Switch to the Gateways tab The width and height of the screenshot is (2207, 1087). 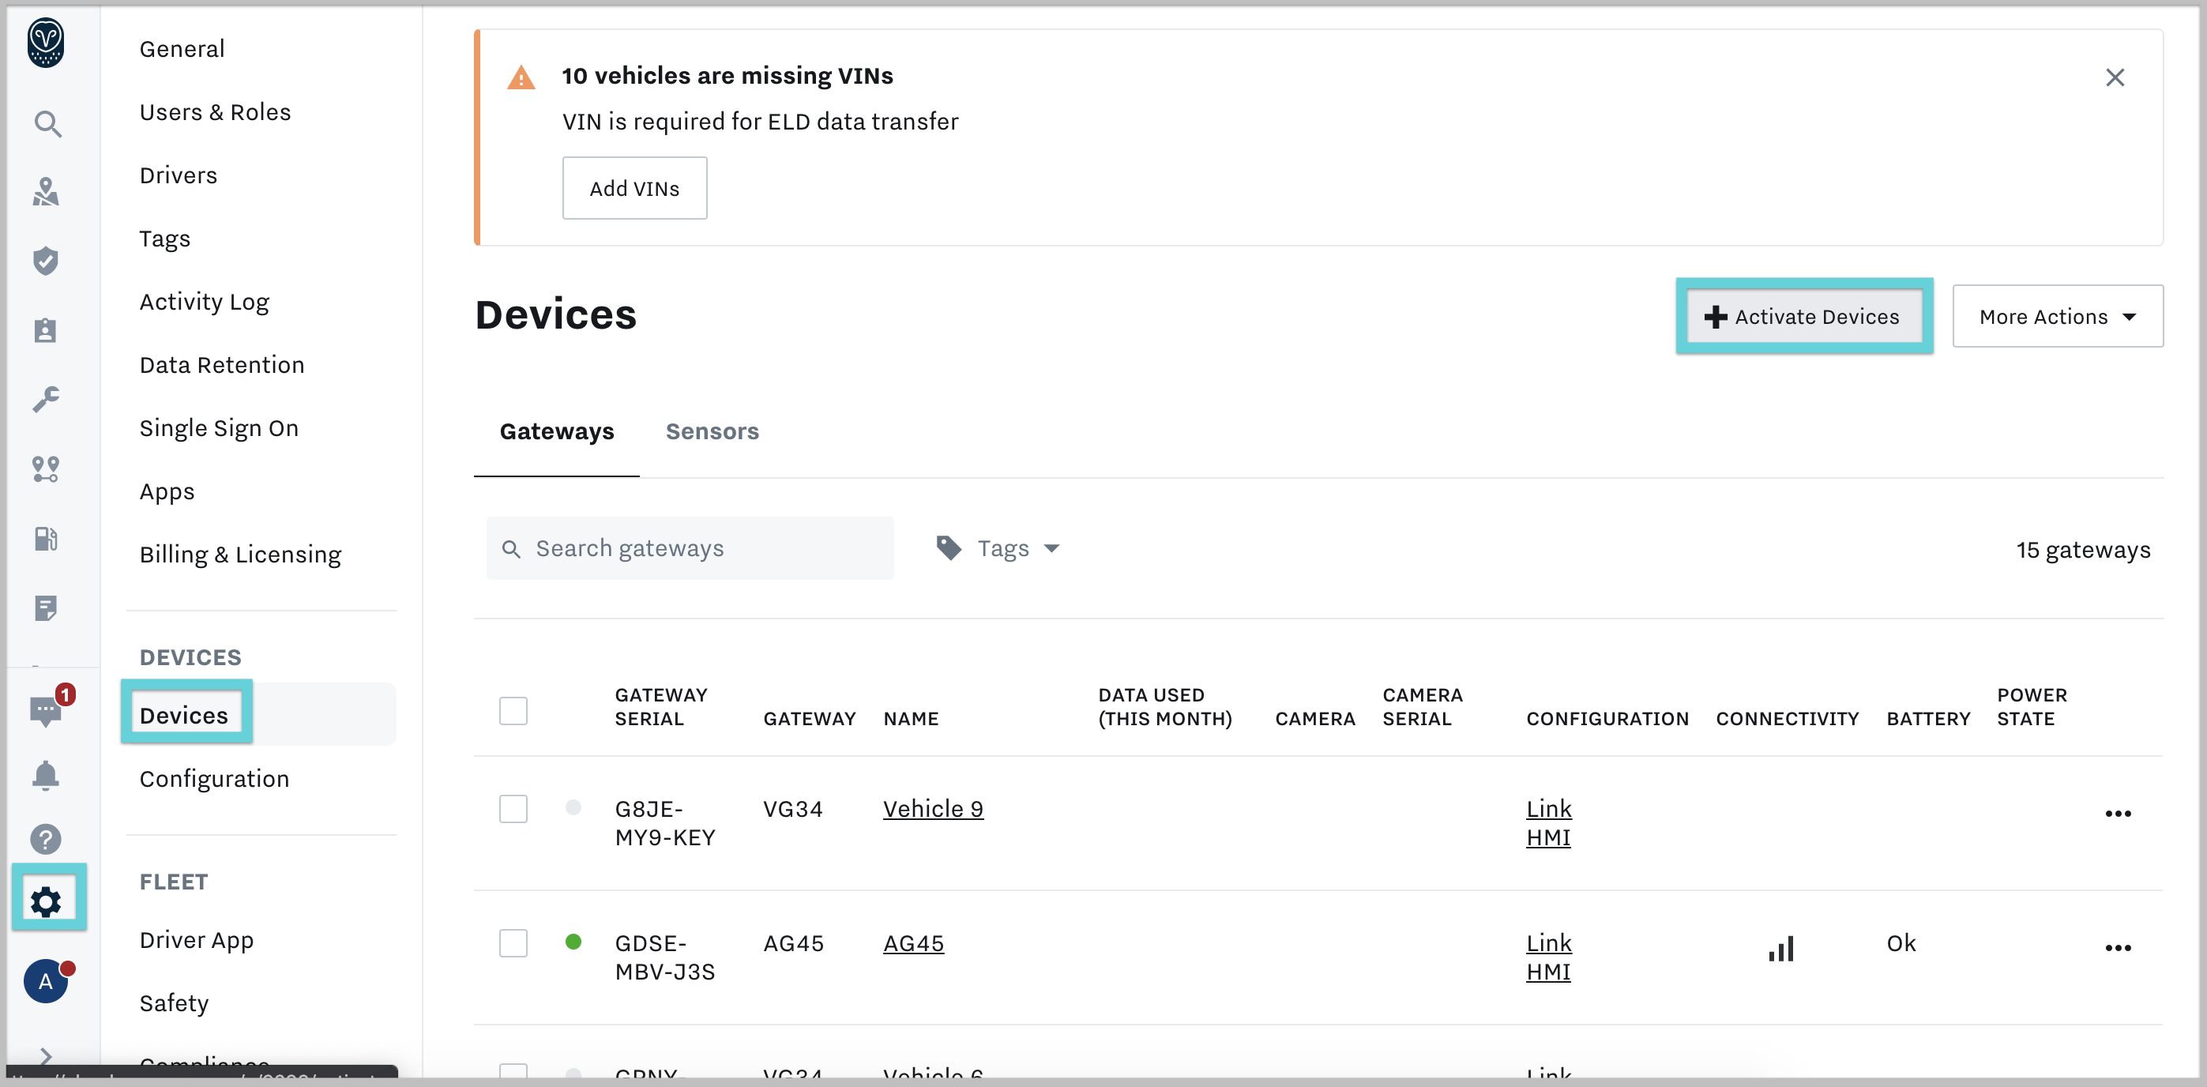click(x=557, y=431)
